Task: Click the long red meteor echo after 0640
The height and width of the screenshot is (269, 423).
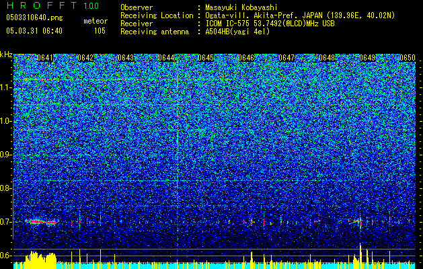Action: (41, 222)
